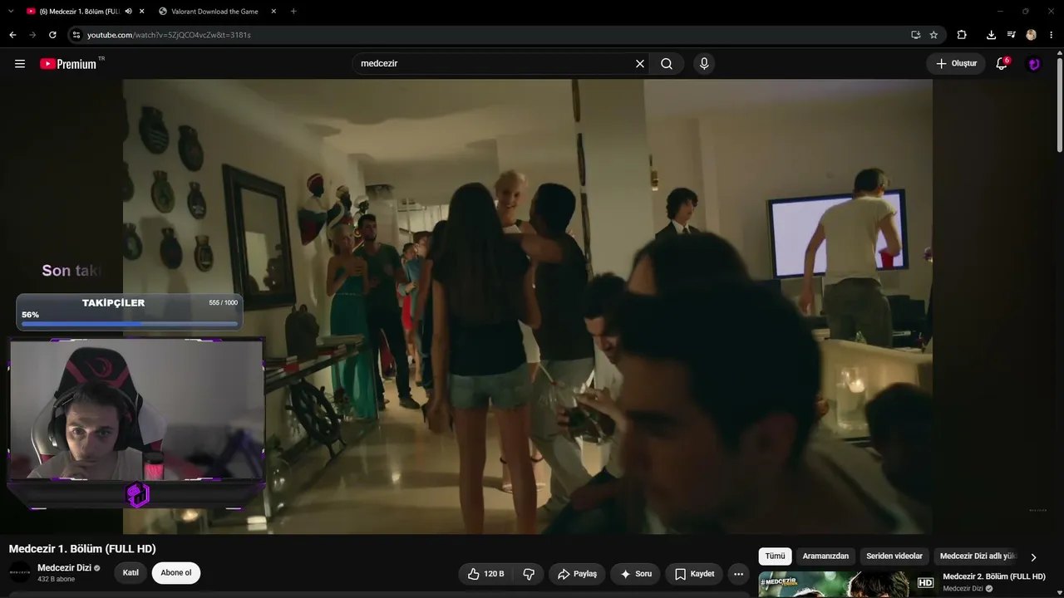Select the browser address bar URL

(169, 35)
